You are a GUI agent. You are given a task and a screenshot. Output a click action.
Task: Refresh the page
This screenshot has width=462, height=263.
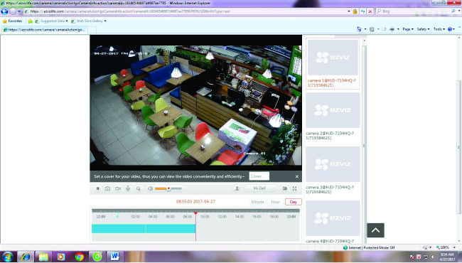(363, 11)
